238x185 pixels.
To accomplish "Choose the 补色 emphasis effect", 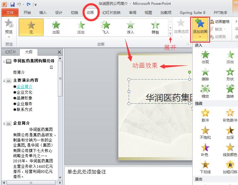I will 205,150.
